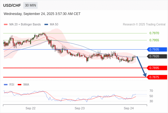The image size is (168, 113).
Task: Click the red 0.7875 support tag
Action: 157,77
